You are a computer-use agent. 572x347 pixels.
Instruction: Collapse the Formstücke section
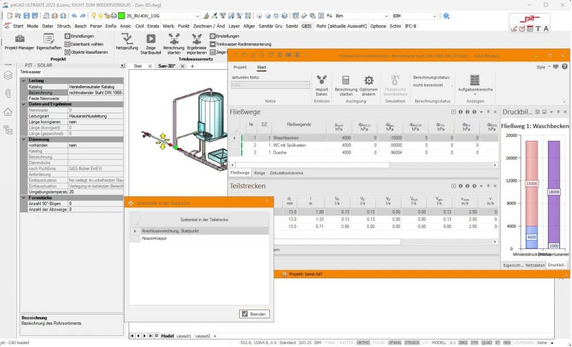pos(24,197)
